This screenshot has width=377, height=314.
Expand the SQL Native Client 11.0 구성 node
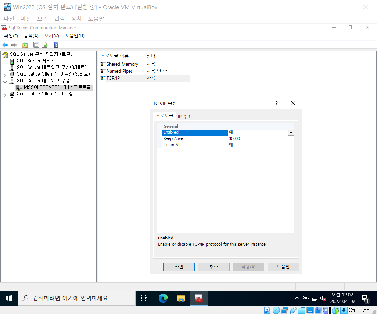[x=5, y=95]
